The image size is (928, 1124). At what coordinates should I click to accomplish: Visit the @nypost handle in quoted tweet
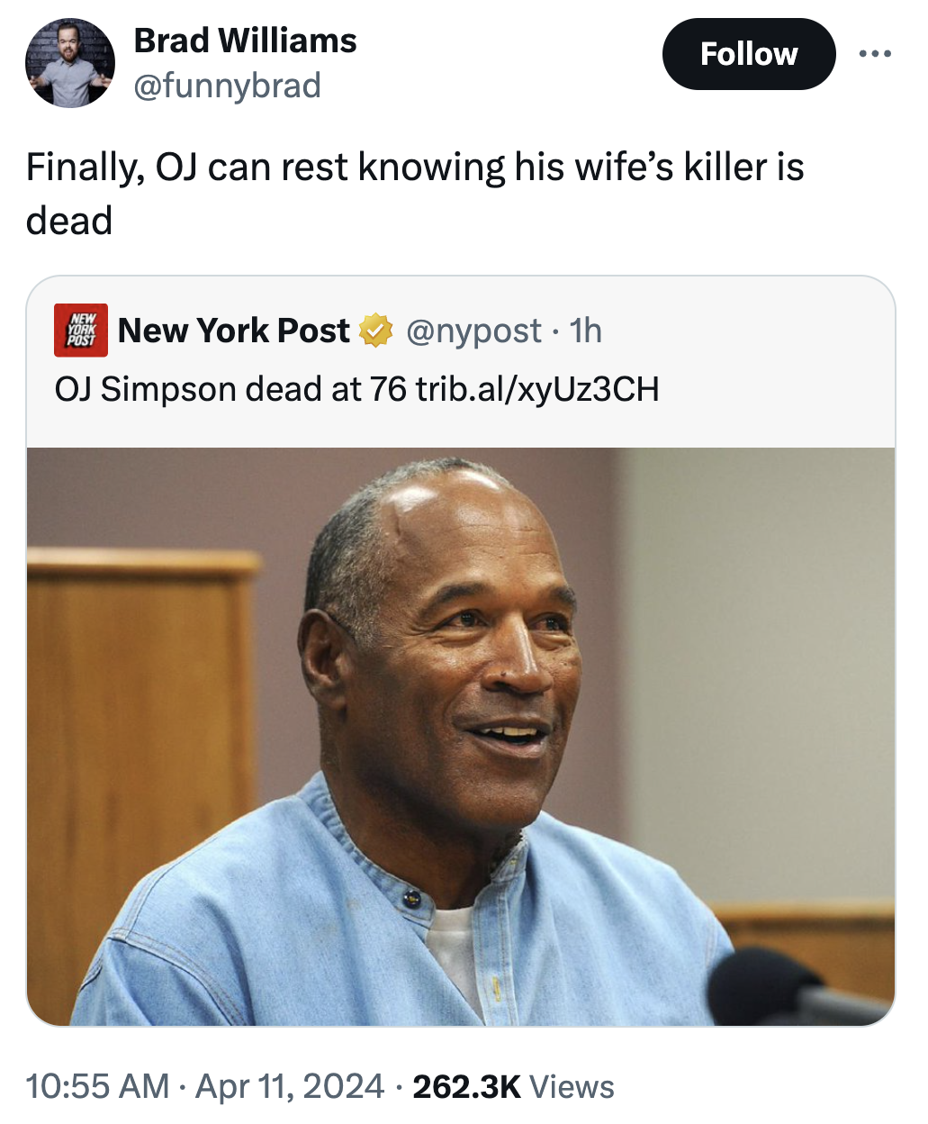(473, 331)
